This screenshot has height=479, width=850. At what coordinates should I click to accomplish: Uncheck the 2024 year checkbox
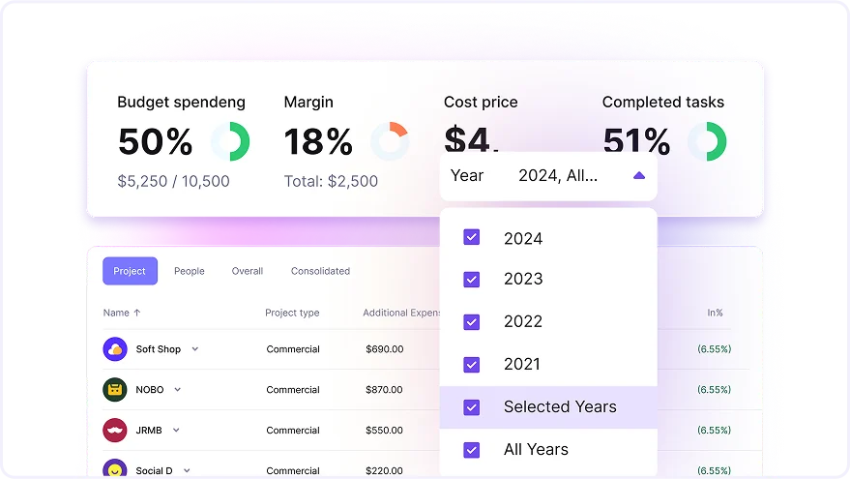coord(472,237)
